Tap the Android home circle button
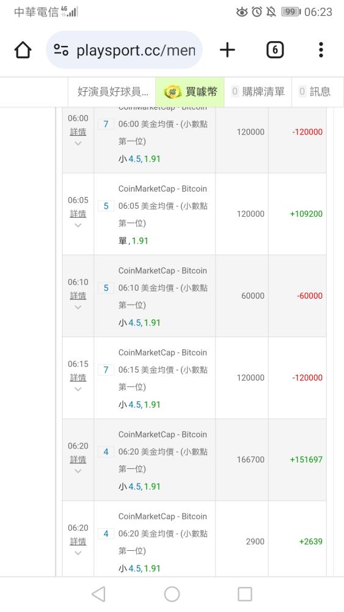344x612 pixels. [172, 594]
